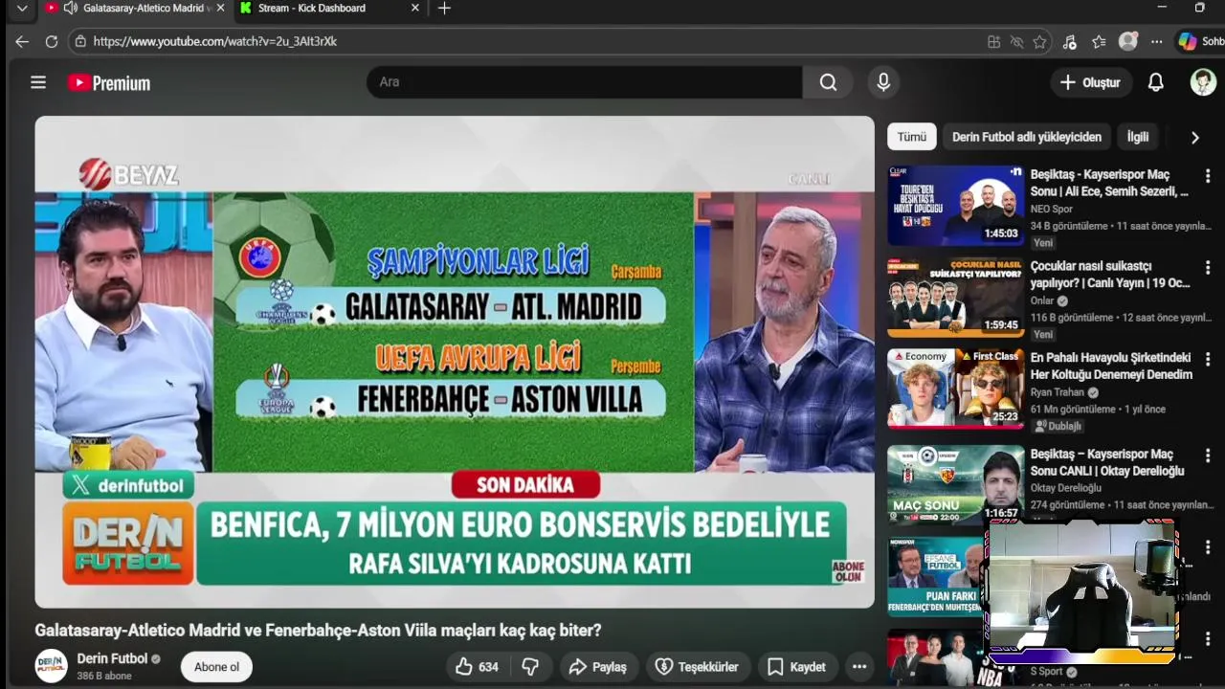The width and height of the screenshot is (1225, 689).
Task: Open Derin Futbol channel avatar
Action: (52, 666)
